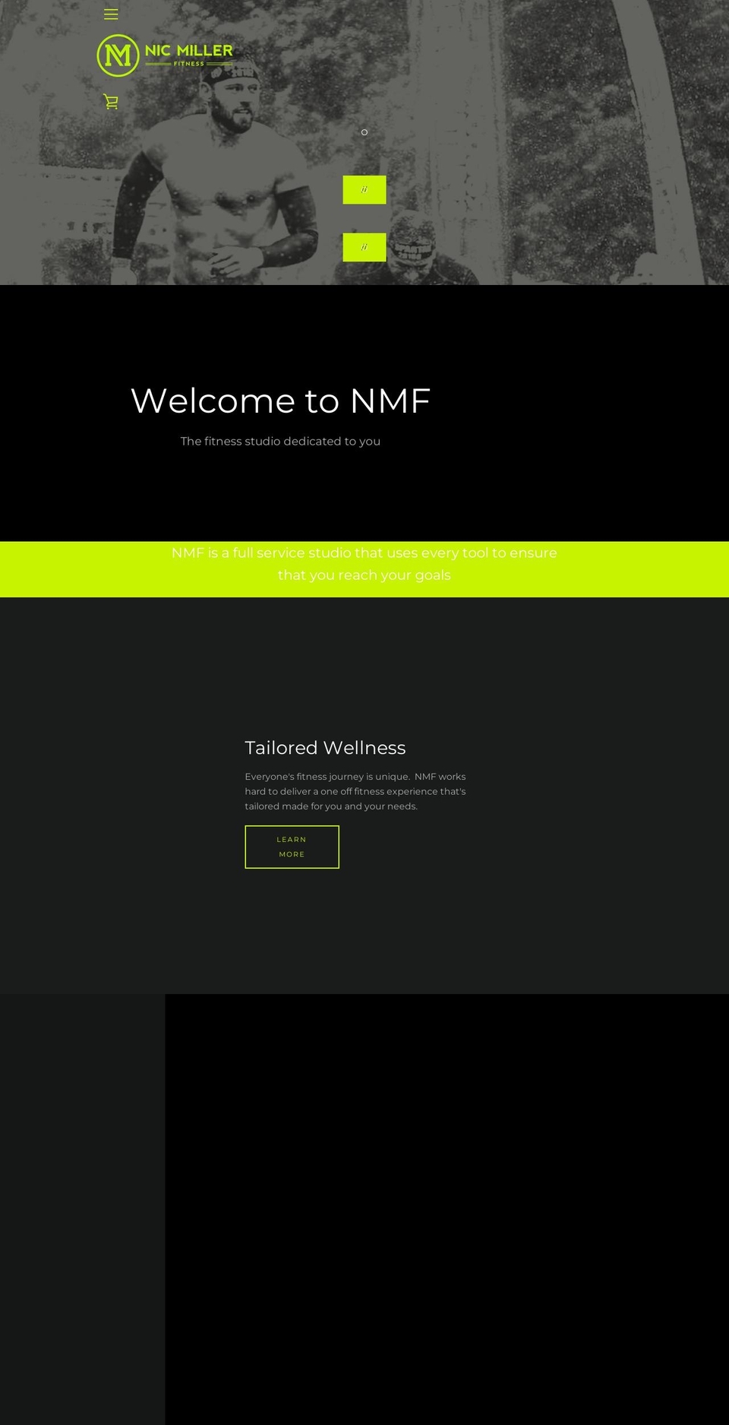This screenshot has width=729, height=1425.
Task: Click the "NMF is a full service studio" banner text
Action: point(364,564)
